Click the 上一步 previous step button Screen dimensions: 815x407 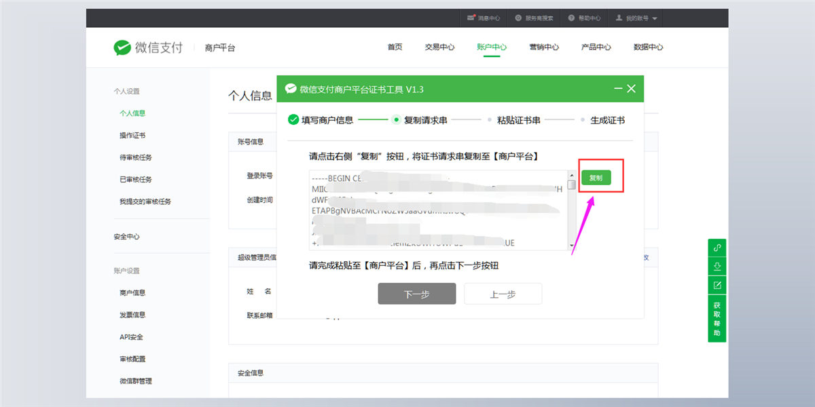click(x=503, y=294)
